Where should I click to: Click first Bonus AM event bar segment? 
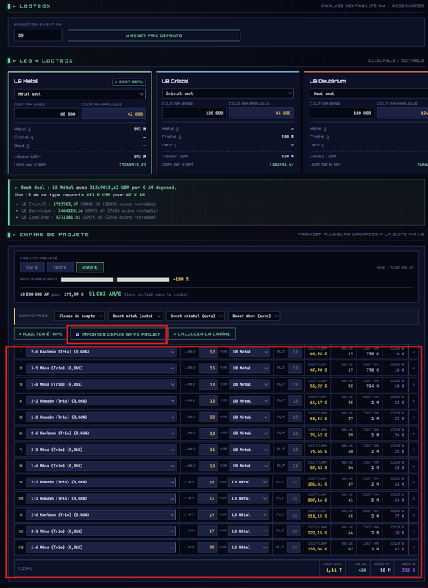[87, 280]
